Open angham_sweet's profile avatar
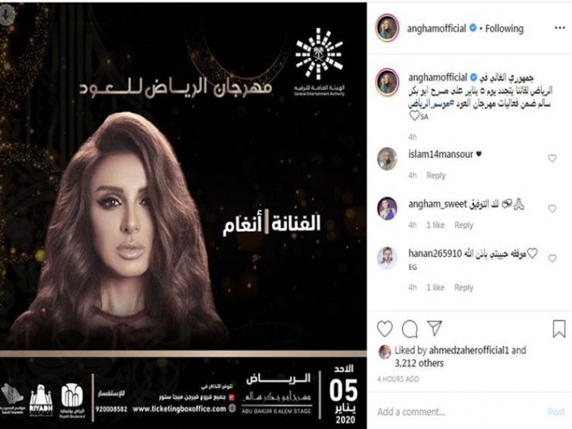572x429 pixels. (x=387, y=208)
